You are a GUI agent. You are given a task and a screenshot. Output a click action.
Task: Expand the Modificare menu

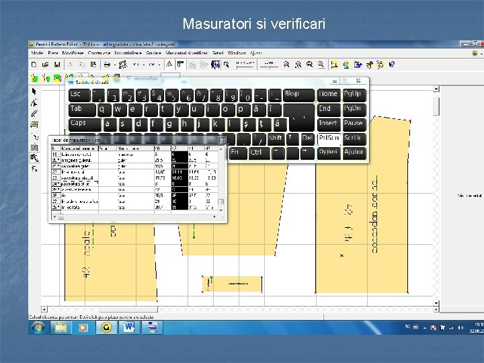point(74,52)
